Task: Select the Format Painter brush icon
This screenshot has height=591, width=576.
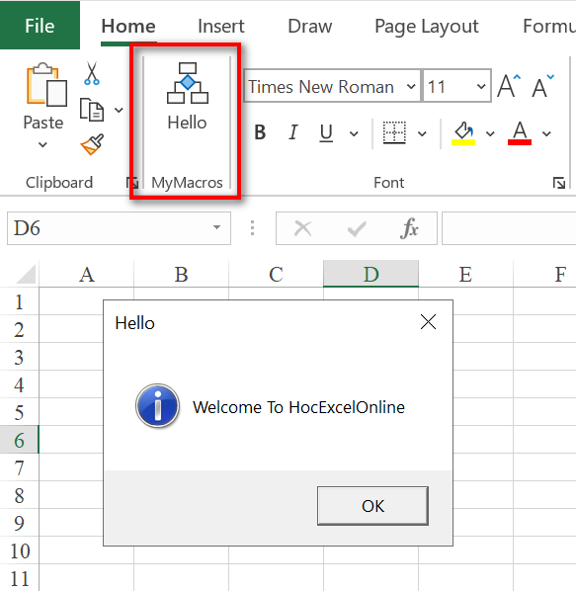Action: click(92, 144)
